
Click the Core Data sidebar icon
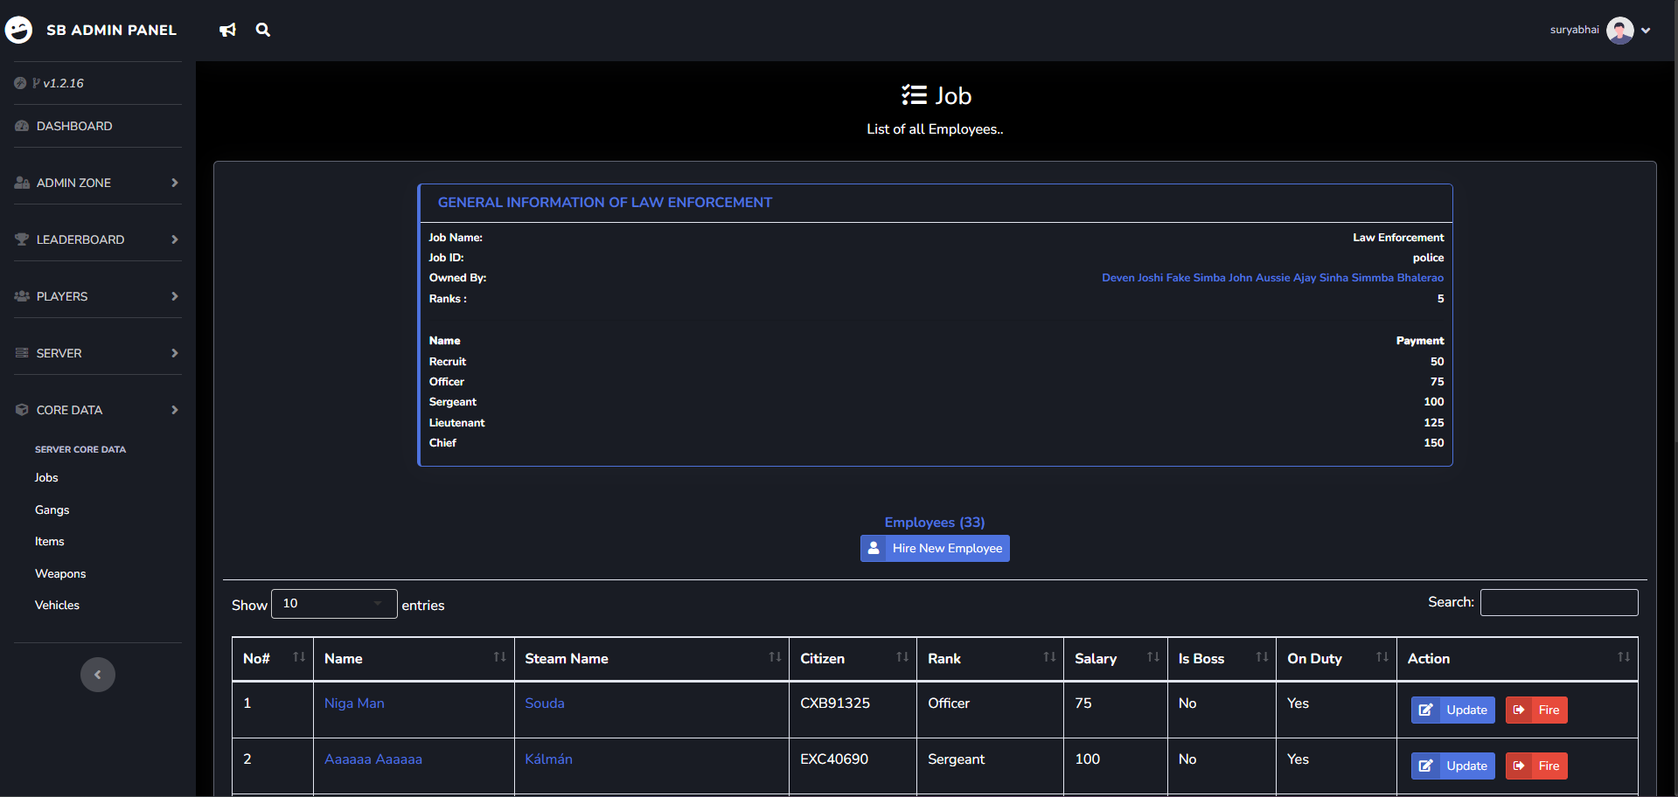tap(20, 409)
